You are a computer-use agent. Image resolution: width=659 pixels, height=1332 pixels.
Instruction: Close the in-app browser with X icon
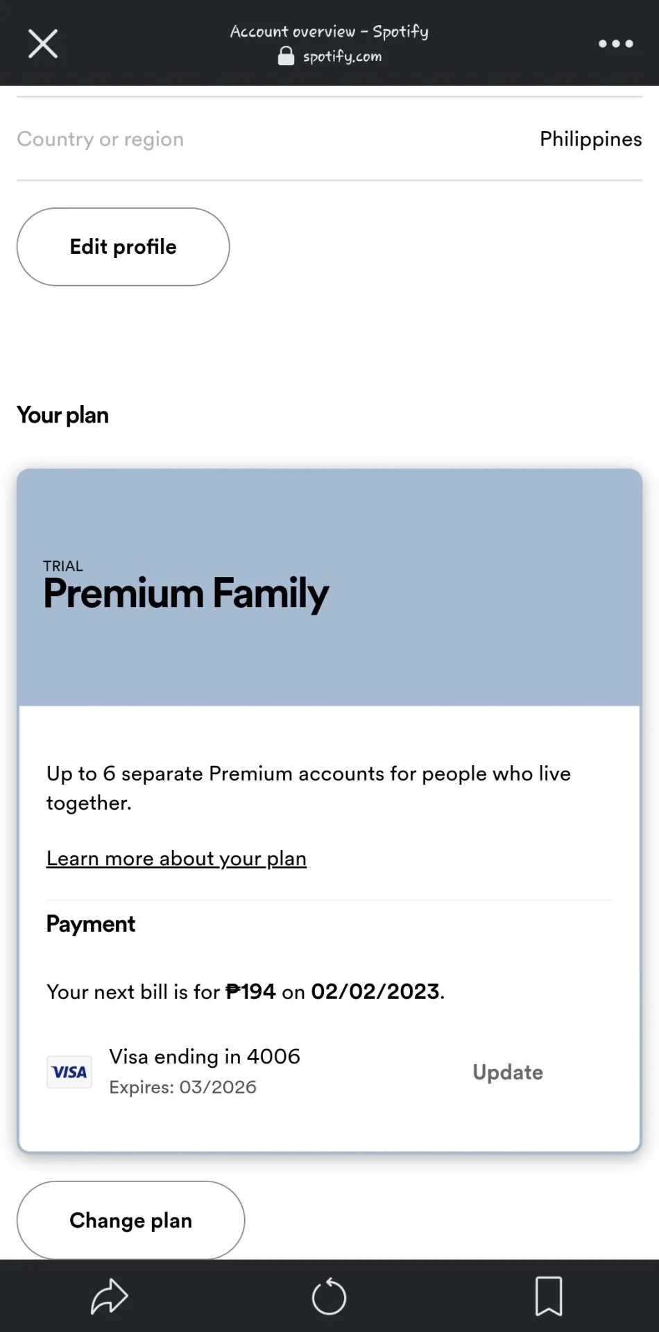point(42,44)
